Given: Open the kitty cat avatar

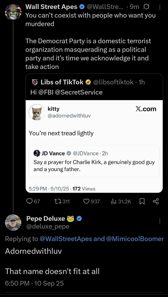Looking at the screenshot, I should click(37, 112).
